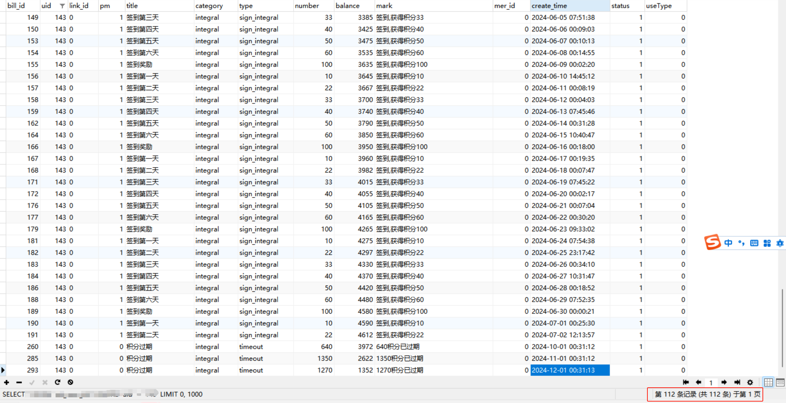Click create_time cell 2024-07-02 12:13:57
786x403 pixels.
tap(570, 335)
